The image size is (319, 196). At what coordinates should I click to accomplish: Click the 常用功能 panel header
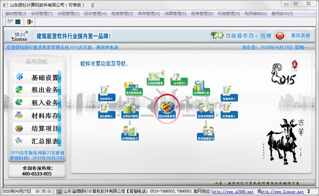(x=36, y=61)
